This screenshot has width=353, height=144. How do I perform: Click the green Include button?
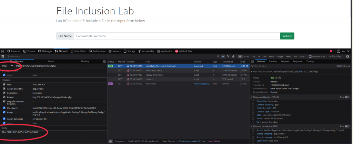point(287,36)
